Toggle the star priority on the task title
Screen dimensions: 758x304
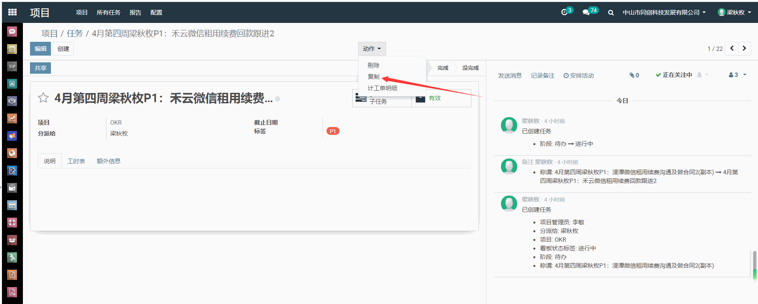(x=43, y=98)
